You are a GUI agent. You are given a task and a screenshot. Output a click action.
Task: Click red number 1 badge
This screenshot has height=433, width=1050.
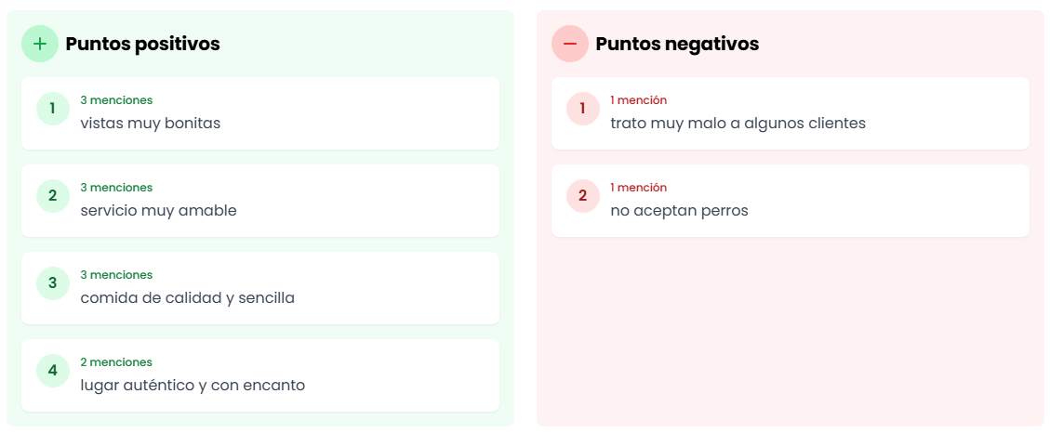pos(583,109)
